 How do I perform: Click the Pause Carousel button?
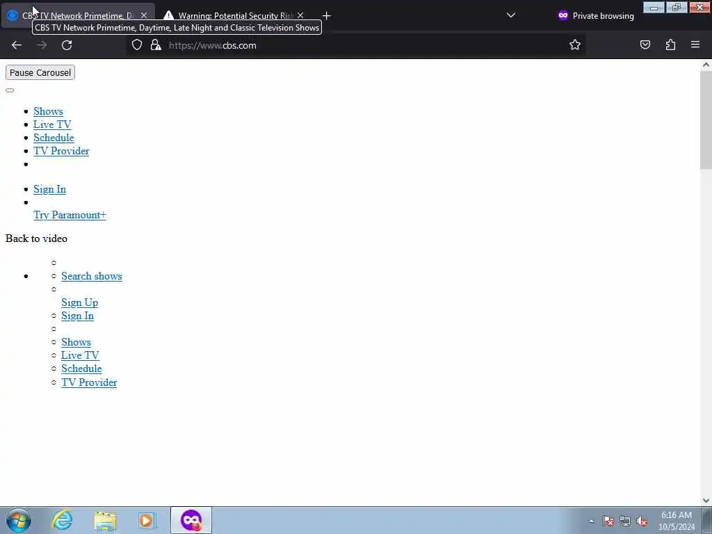pyautogui.click(x=40, y=72)
